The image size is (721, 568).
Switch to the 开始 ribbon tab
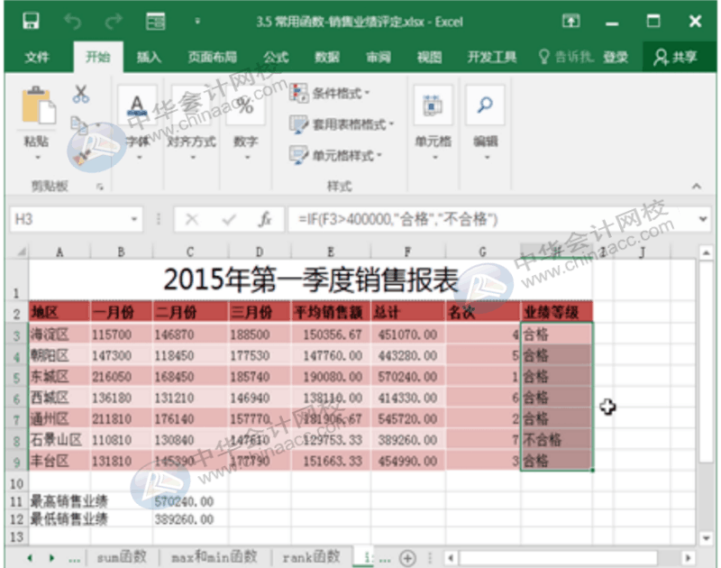tap(98, 57)
